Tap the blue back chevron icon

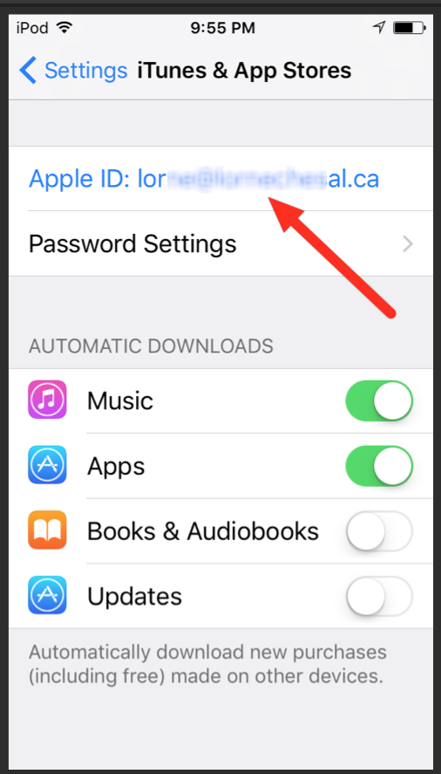coord(28,71)
